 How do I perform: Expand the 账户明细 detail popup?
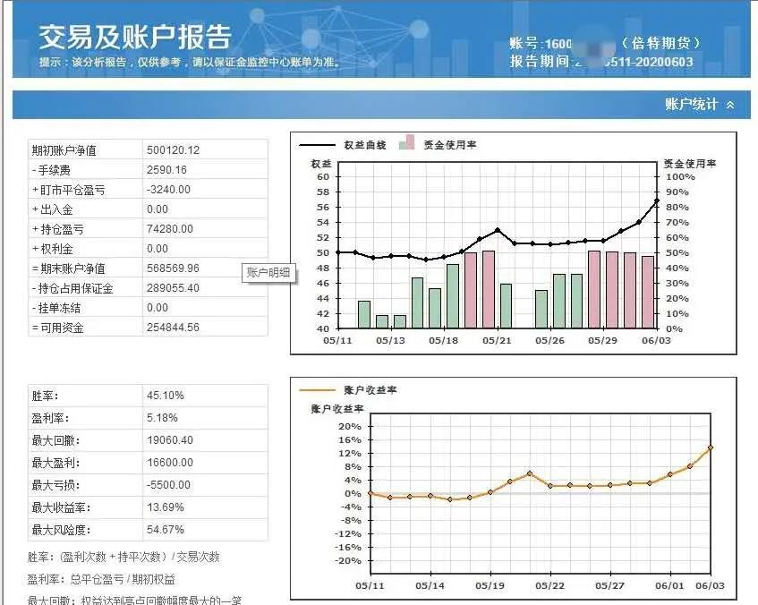(268, 271)
